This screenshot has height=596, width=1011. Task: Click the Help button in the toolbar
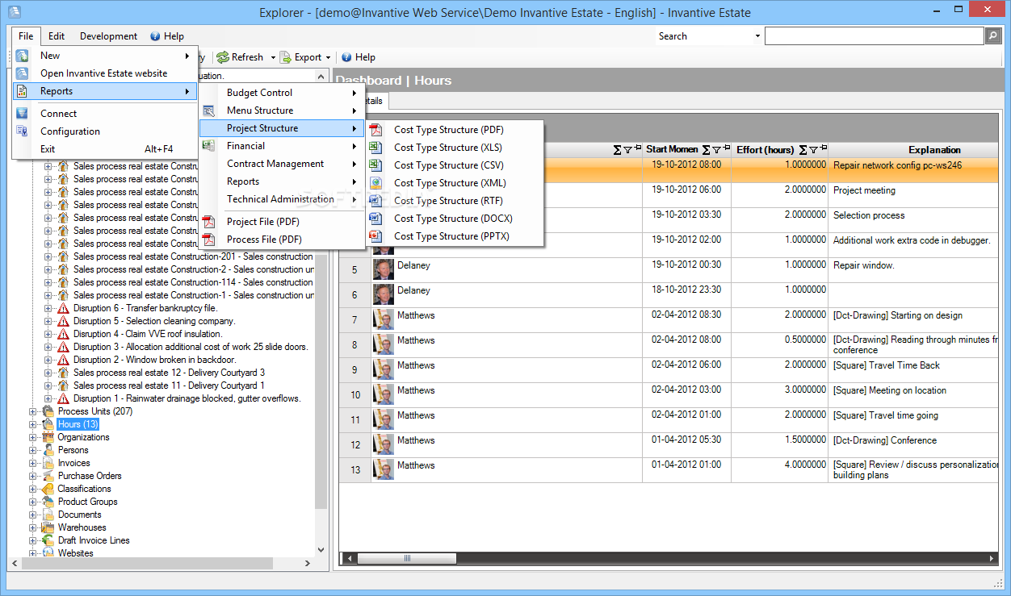point(358,57)
